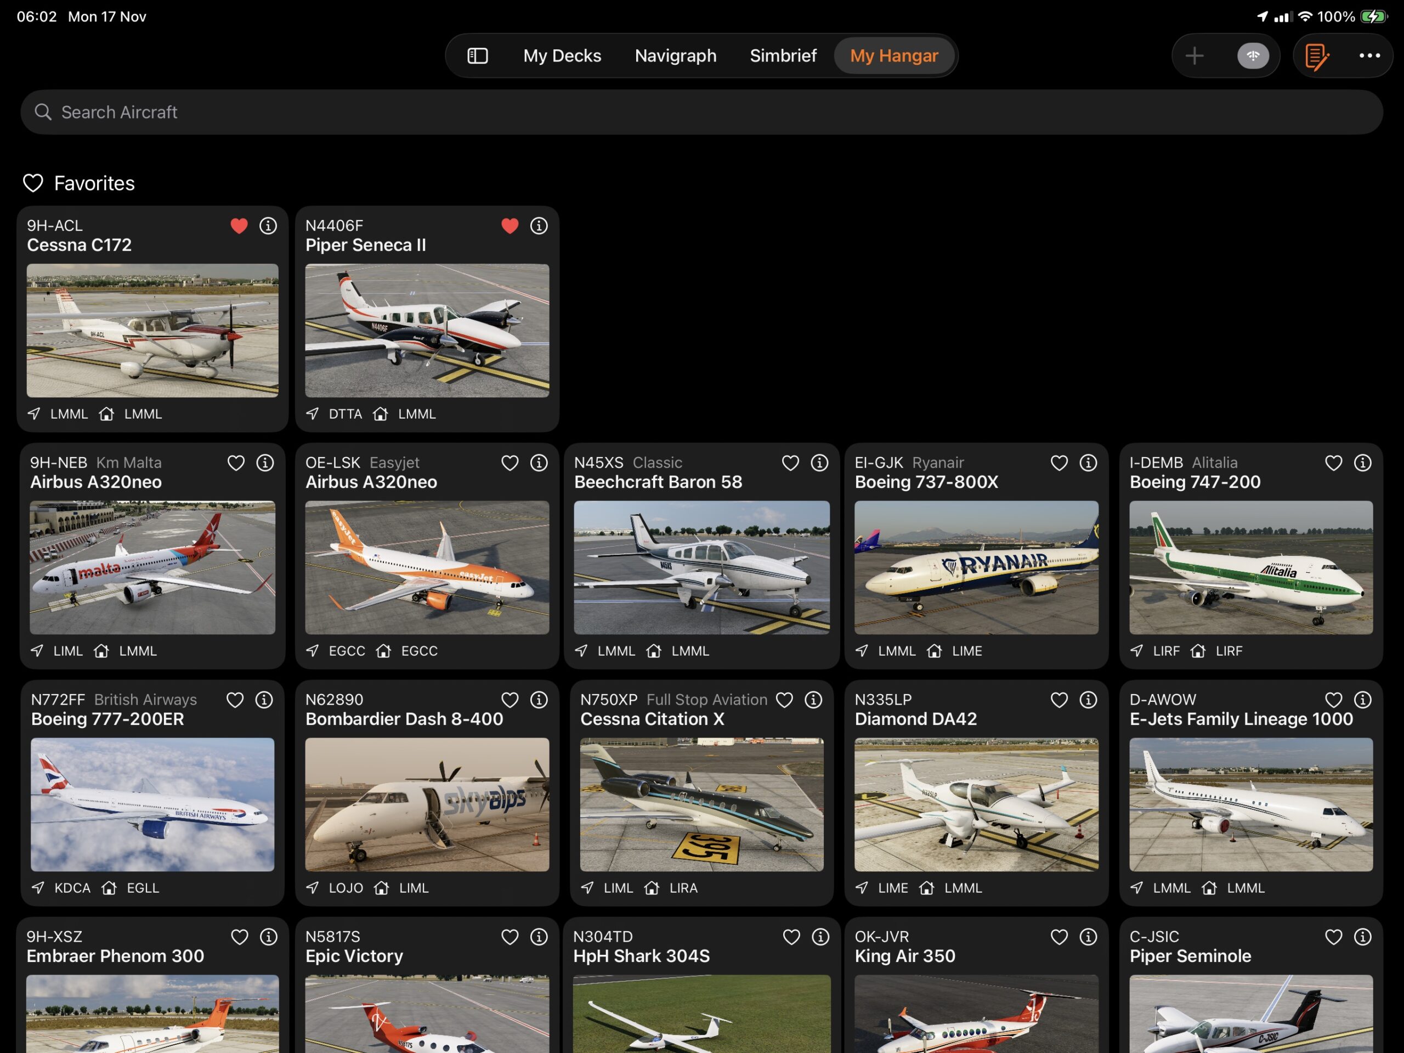
Task: Open the My Decks tab
Action: click(x=562, y=56)
